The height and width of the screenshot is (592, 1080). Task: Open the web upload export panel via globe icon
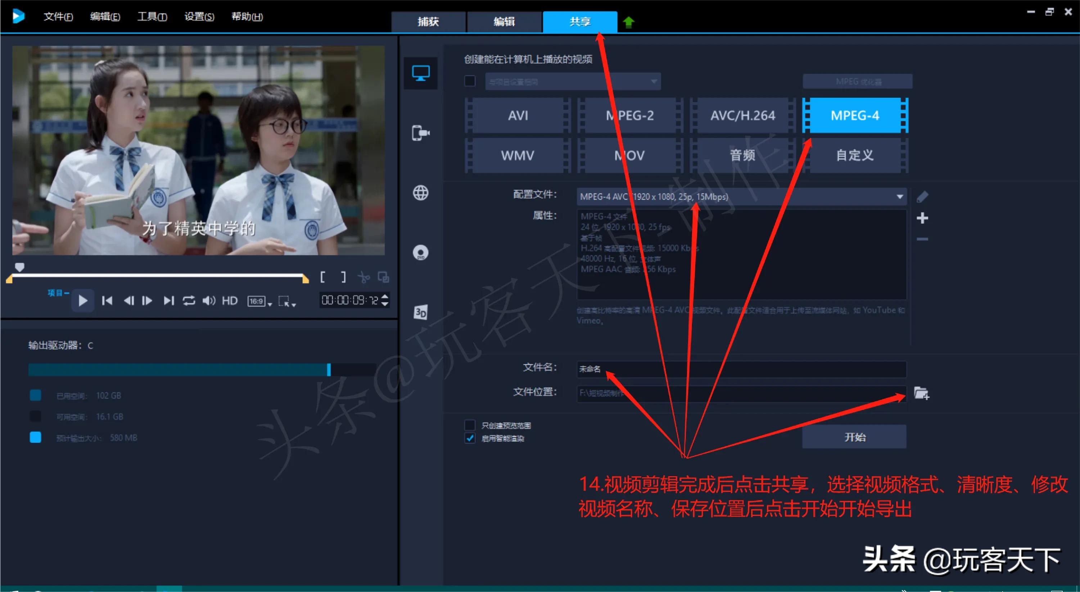pyautogui.click(x=420, y=193)
